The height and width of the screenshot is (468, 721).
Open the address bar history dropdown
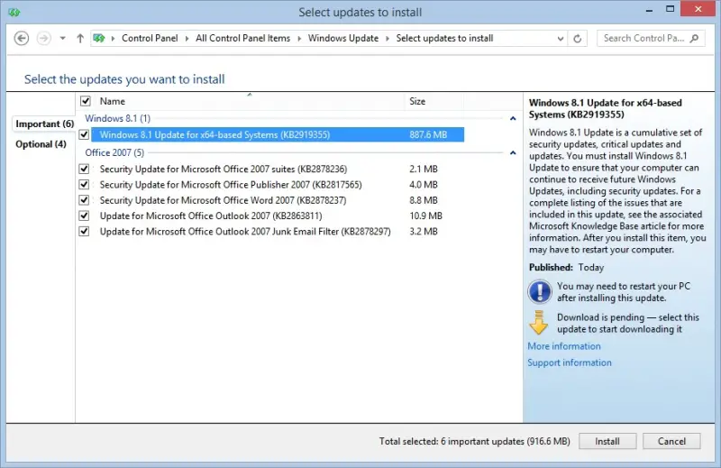click(560, 39)
